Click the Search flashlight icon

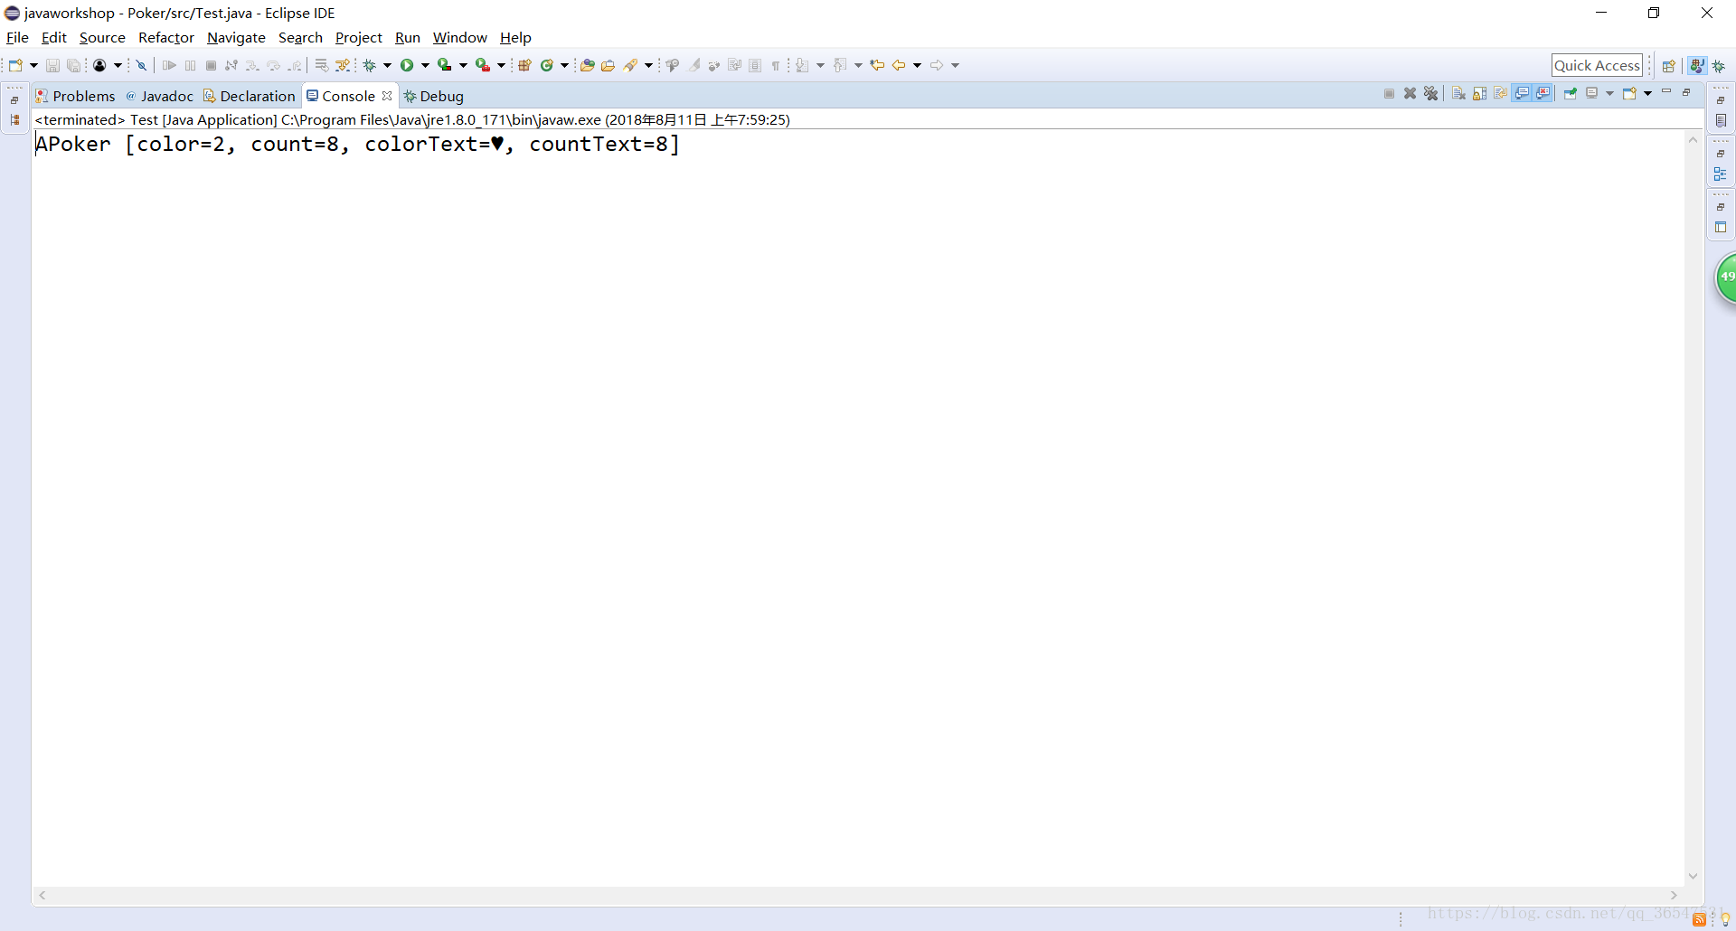[x=631, y=65]
